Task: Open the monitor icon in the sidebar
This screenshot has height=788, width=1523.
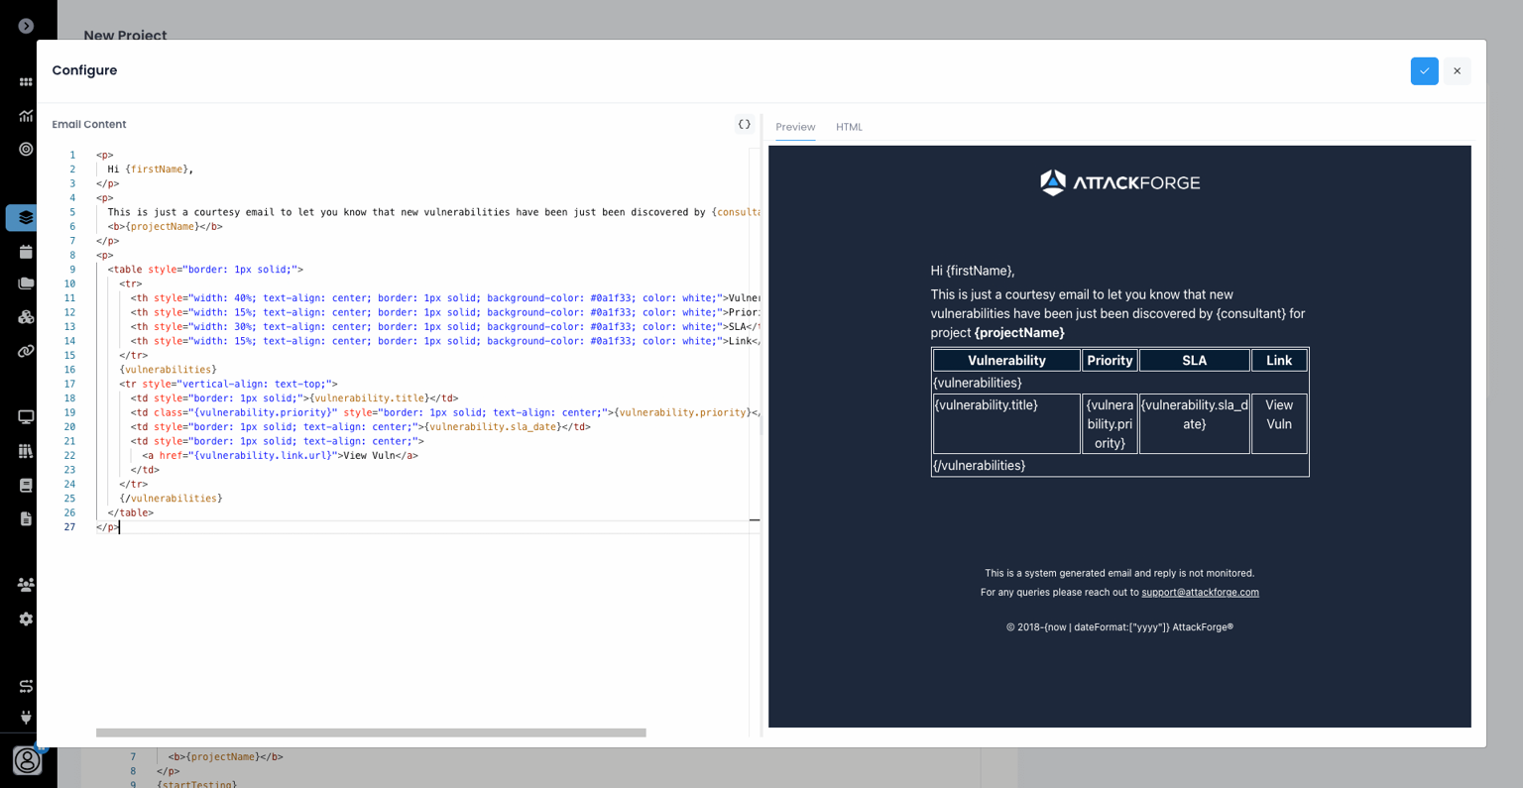Action: 26,417
